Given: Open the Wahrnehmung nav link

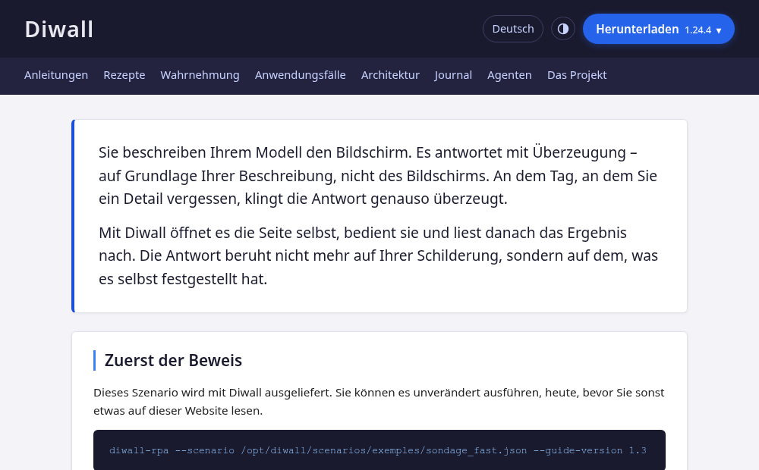Looking at the screenshot, I should pos(200,75).
